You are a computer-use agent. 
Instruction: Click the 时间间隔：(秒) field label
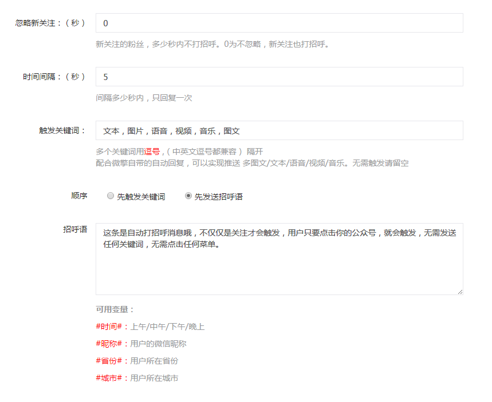(54, 77)
